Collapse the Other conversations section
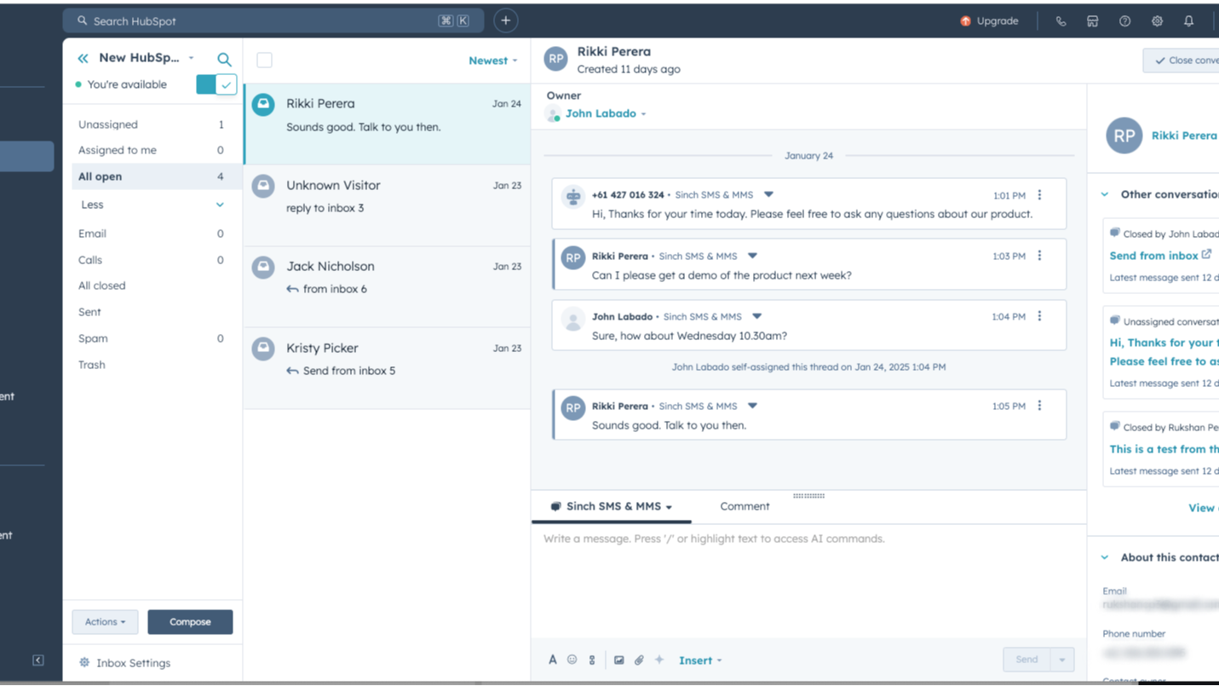The height and width of the screenshot is (686, 1219). (1105, 194)
